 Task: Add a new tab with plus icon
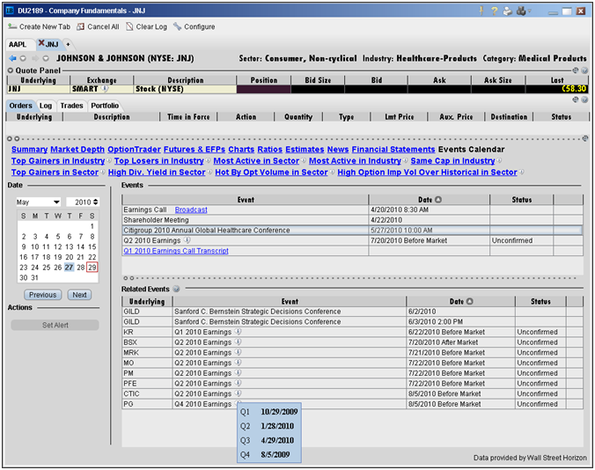click(x=68, y=43)
